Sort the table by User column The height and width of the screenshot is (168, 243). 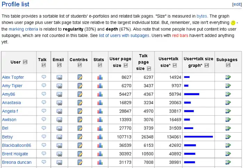coord(25,62)
